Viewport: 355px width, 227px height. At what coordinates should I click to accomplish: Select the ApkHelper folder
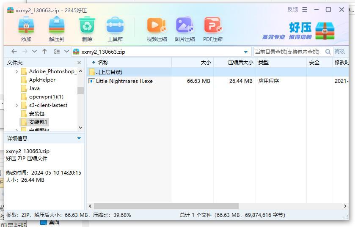42,80
